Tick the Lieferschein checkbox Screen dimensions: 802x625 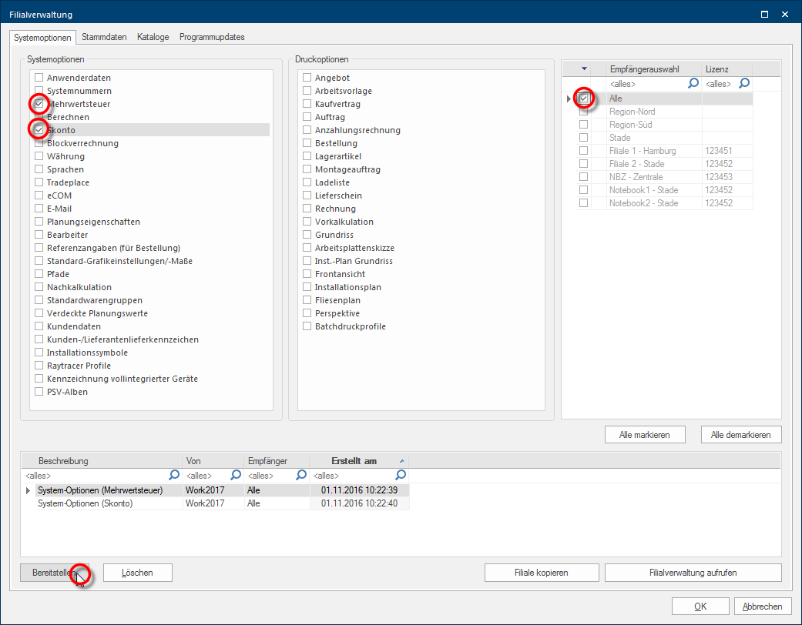(307, 196)
